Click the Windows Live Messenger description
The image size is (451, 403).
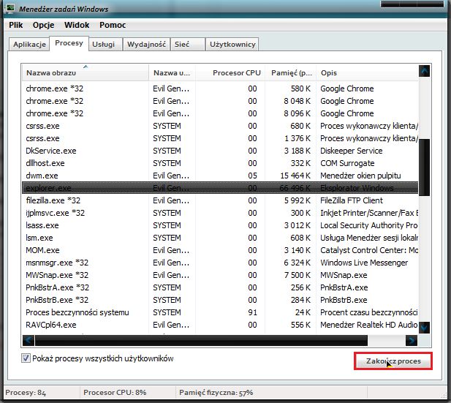(x=364, y=263)
